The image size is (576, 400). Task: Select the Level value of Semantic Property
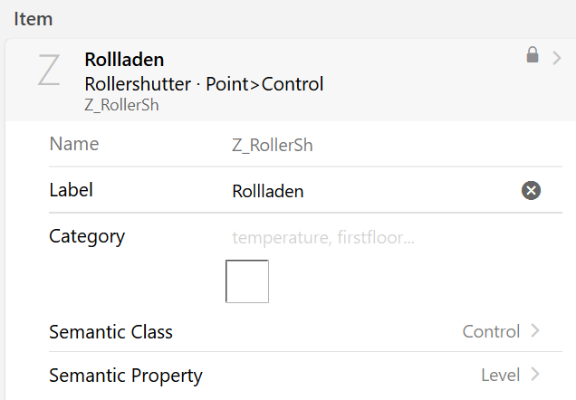click(x=500, y=376)
